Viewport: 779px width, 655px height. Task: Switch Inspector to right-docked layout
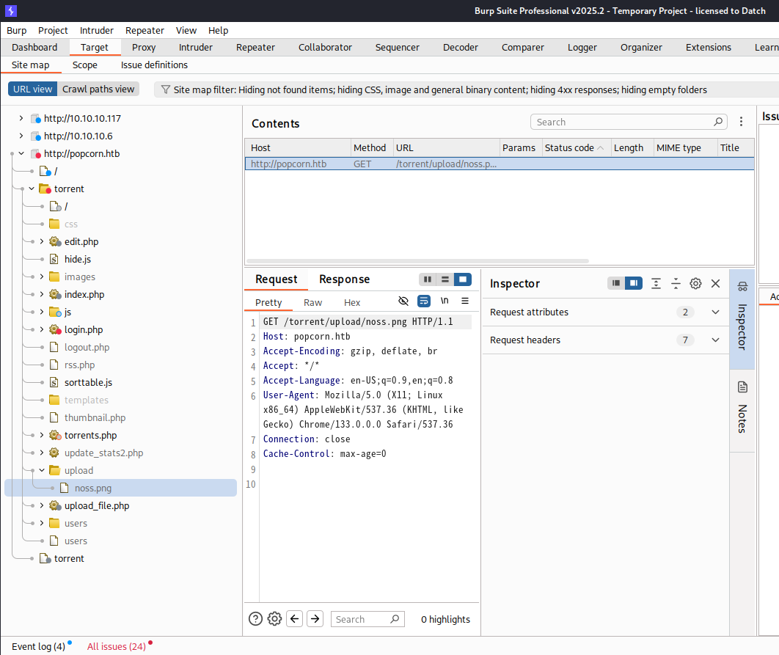634,283
